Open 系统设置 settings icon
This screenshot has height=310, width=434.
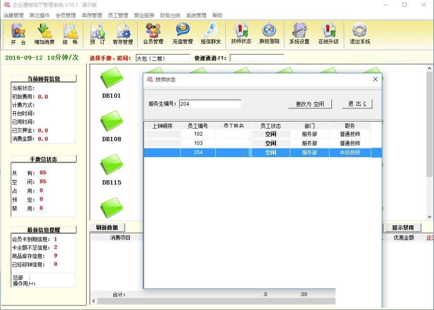click(x=299, y=34)
